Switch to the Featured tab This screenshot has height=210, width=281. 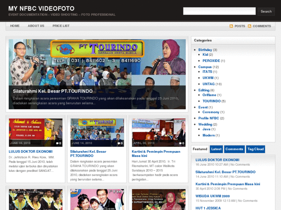pos(200,149)
